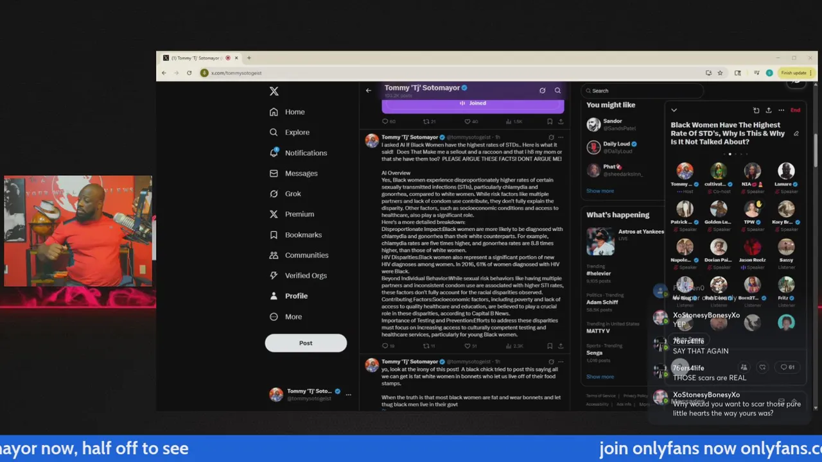The height and width of the screenshot is (462, 822).
Task: Open Premium in the X sidebar
Action: pos(292,214)
